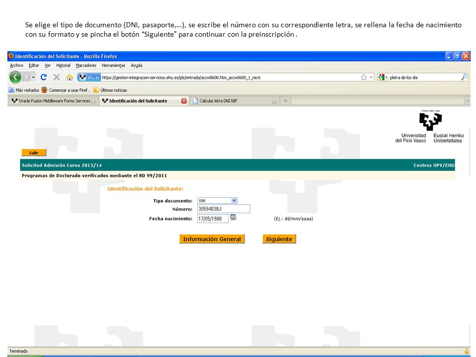The width and height of the screenshot is (476, 357).
Task: Click the Número input field
Action: coord(224,209)
